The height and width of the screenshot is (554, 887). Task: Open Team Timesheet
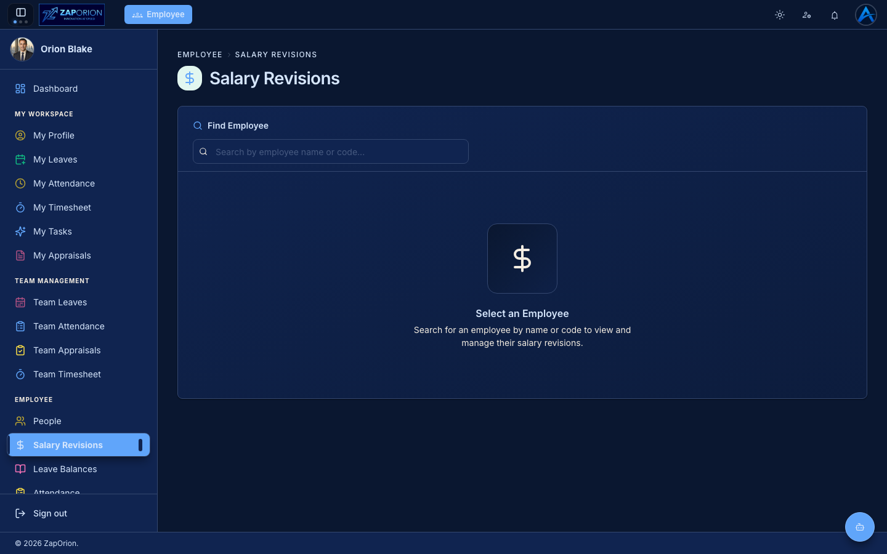coord(78,374)
